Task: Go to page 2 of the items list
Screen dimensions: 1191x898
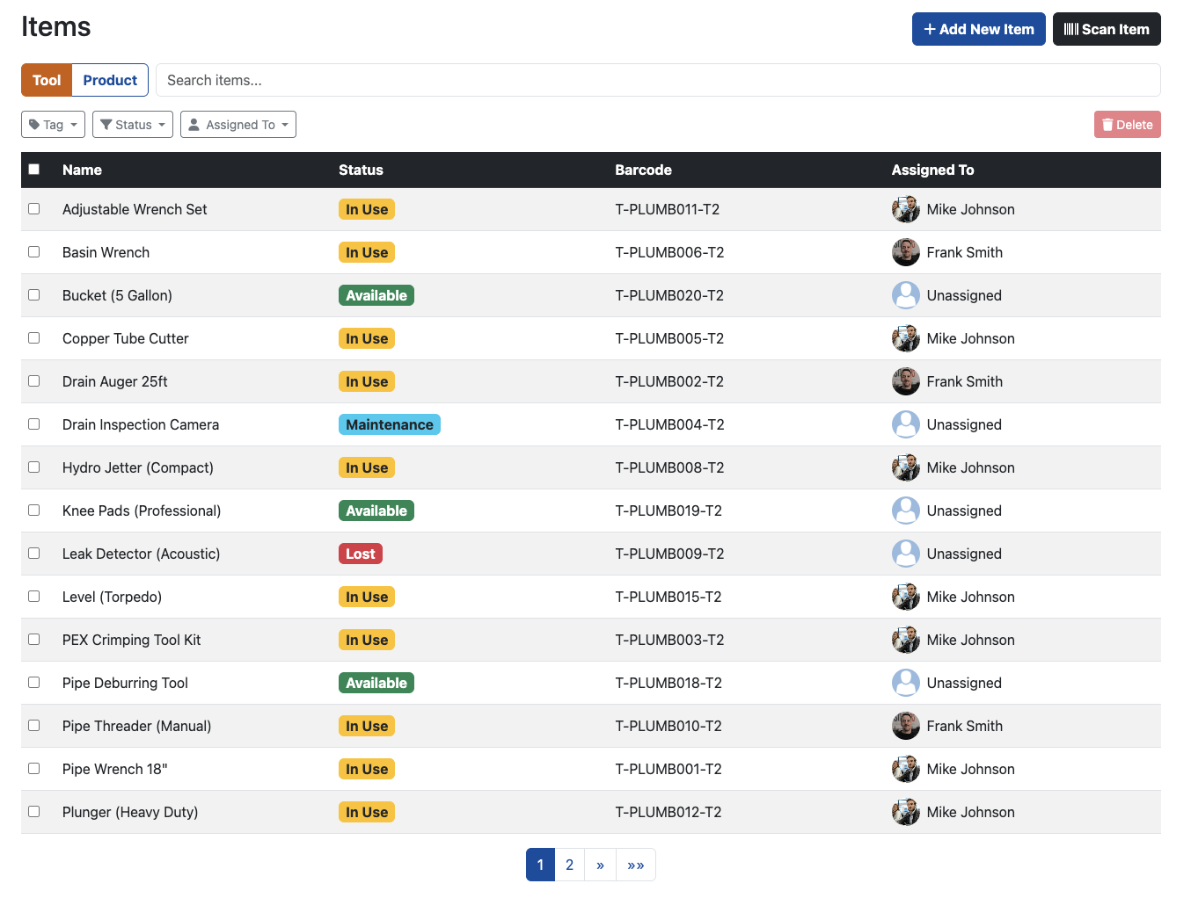Action: (569, 865)
